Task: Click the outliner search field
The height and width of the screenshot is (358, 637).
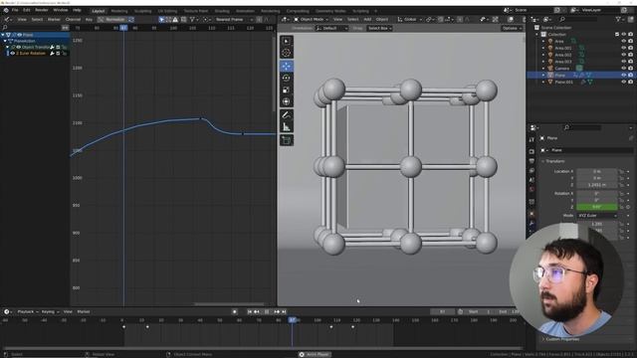Action: click(579, 19)
